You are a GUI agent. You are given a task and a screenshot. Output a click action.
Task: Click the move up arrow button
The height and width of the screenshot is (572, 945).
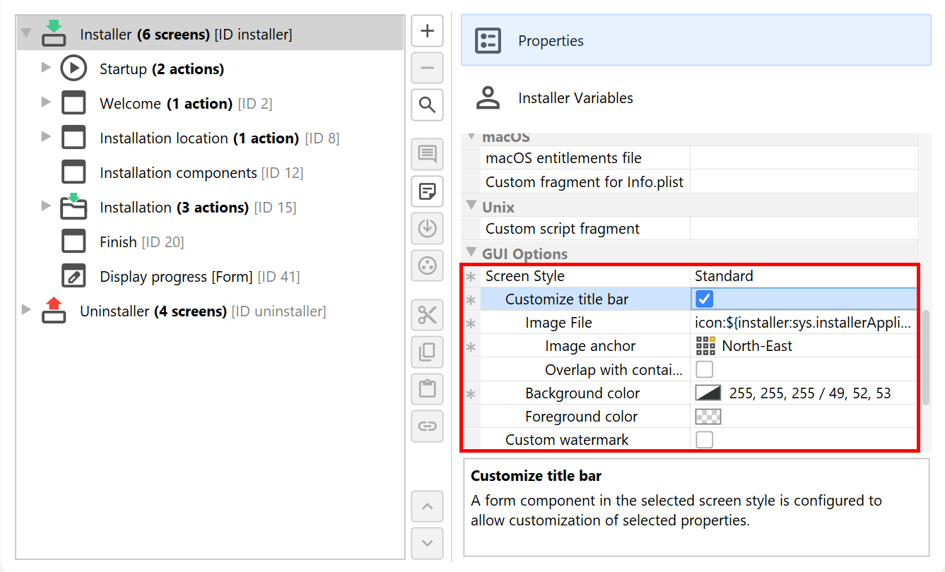[x=427, y=506]
